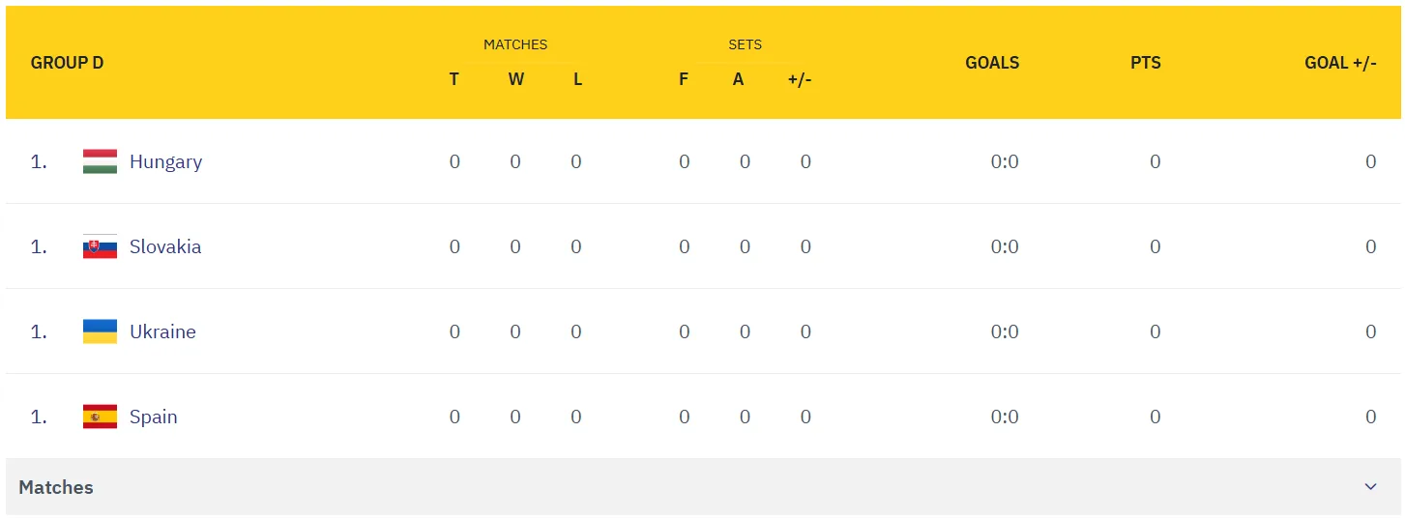Image resolution: width=1405 pixels, height=518 pixels.
Task: Click the GOAL +/- column header
Action: [x=1340, y=63]
